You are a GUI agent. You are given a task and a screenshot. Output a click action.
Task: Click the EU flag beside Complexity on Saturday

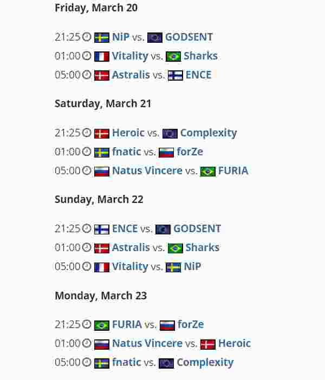point(170,134)
